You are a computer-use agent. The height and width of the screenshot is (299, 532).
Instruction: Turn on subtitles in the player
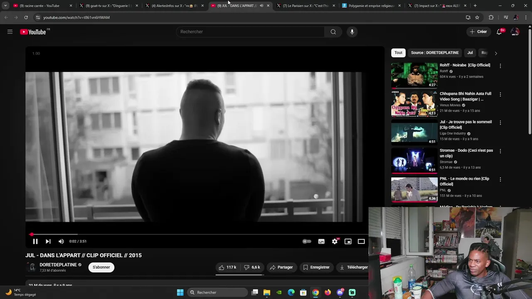point(321,241)
